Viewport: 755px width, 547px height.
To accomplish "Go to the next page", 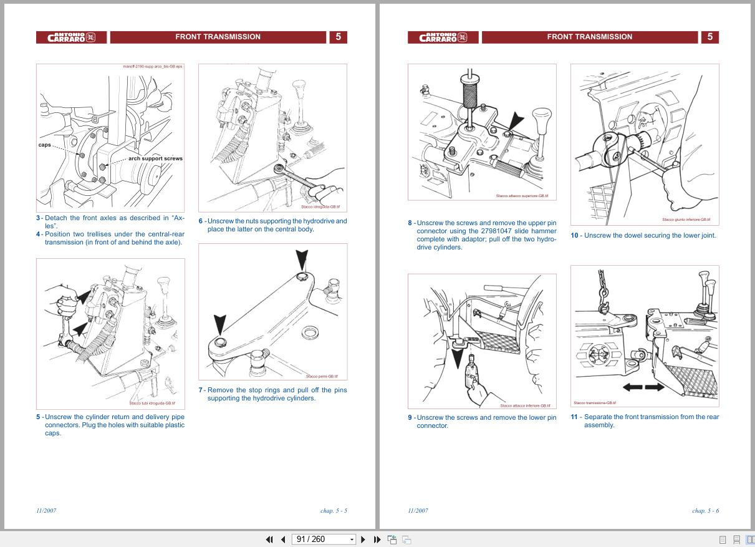I will (363, 540).
